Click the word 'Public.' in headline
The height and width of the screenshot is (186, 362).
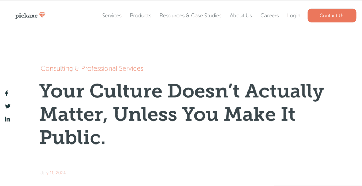(73, 137)
